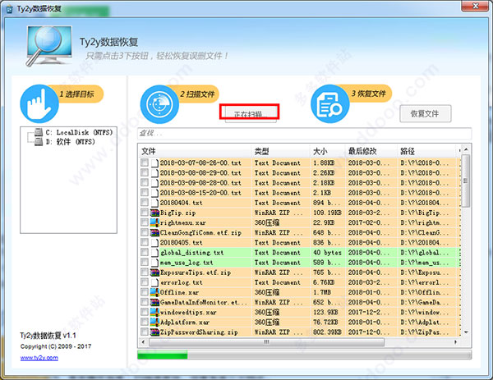Click the select target hand icon
The height and width of the screenshot is (380, 493).
pyautogui.click(x=39, y=104)
